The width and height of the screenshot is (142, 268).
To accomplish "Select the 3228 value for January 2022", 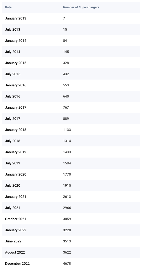I will pos(67,230).
